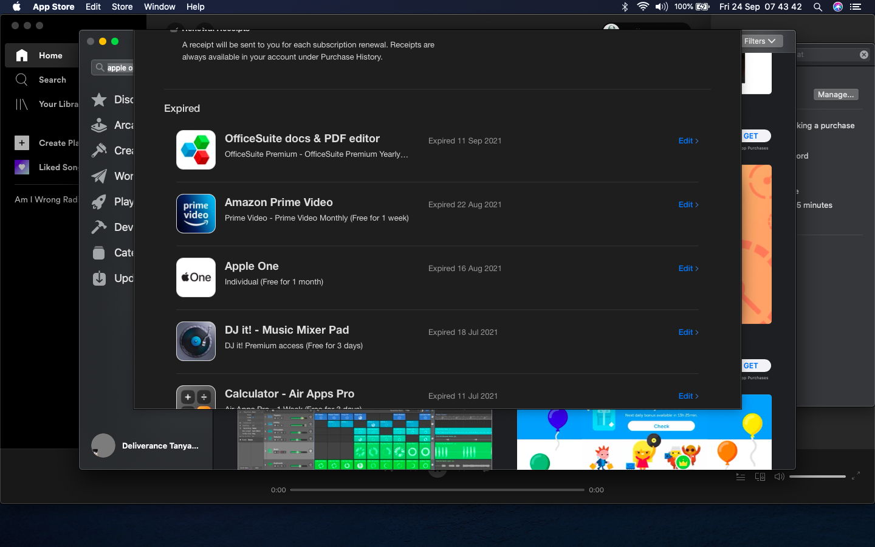The height and width of the screenshot is (547, 875).
Task: Seek in the Spotify playback progress bar
Action: click(437, 490)
